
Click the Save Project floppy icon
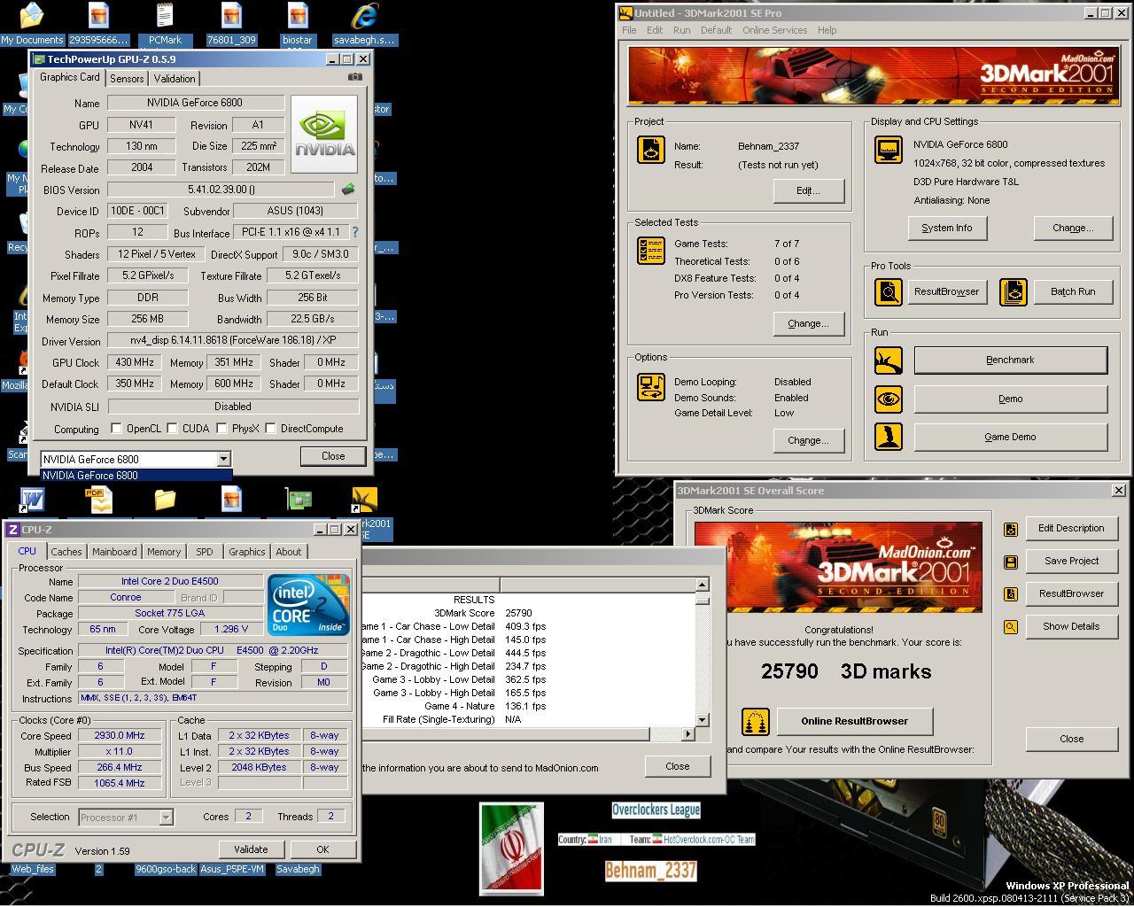pos(1011,562)
